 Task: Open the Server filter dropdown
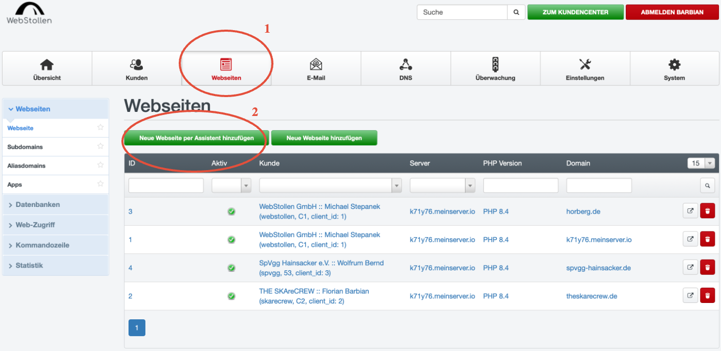[x=442, y=185]
